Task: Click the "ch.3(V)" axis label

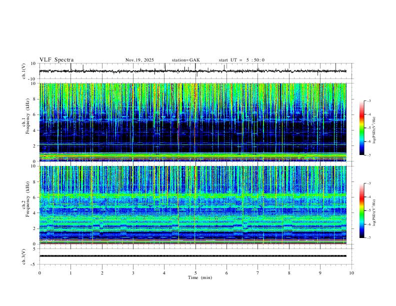Action: [24, 256]
